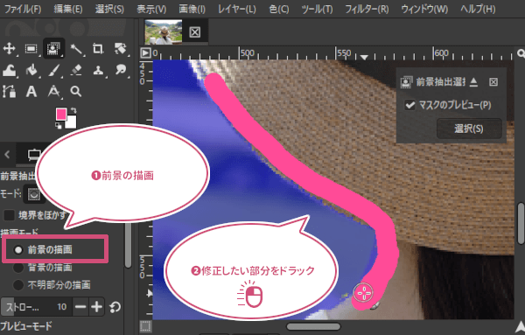Image resolution: width=525 pixels, height=335 pixels.
Task: Click zoom-on-resize icon at ruler's right end
Action: pos(521,53)
